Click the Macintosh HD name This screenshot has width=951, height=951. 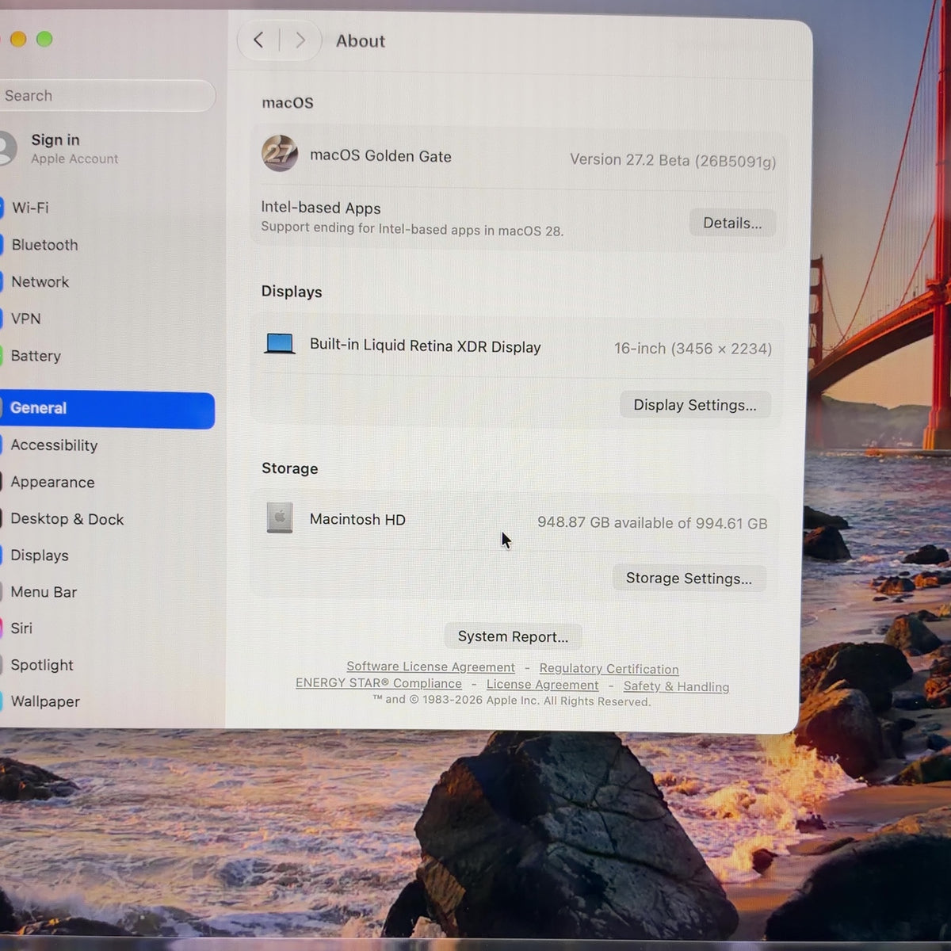[x=357, y=519]
